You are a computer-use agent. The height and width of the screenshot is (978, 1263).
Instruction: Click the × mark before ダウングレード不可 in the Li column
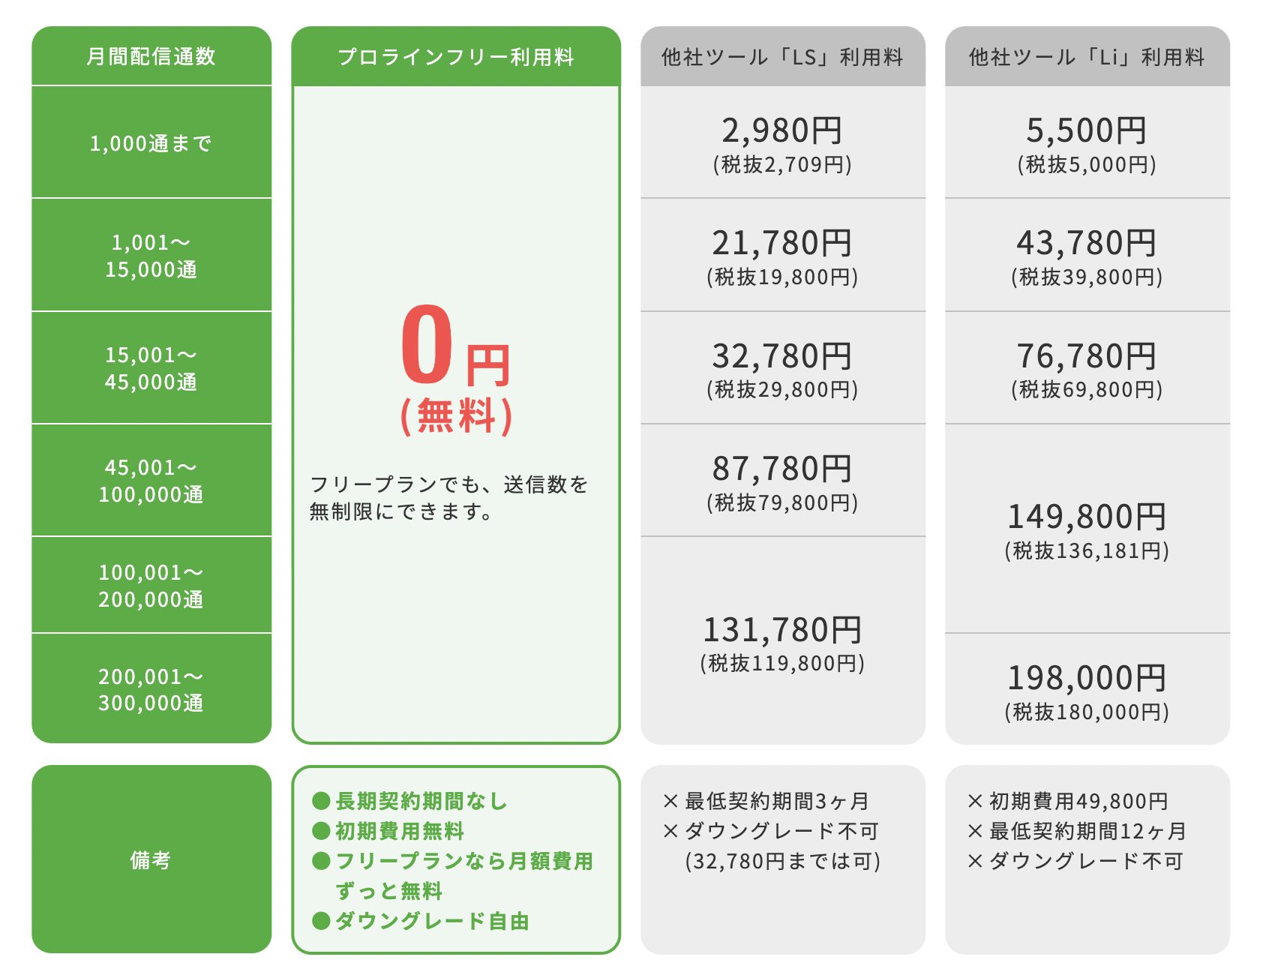click(x=975, y=861)
